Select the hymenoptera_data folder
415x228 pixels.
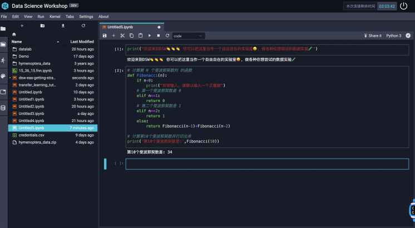tap(53, 63)
